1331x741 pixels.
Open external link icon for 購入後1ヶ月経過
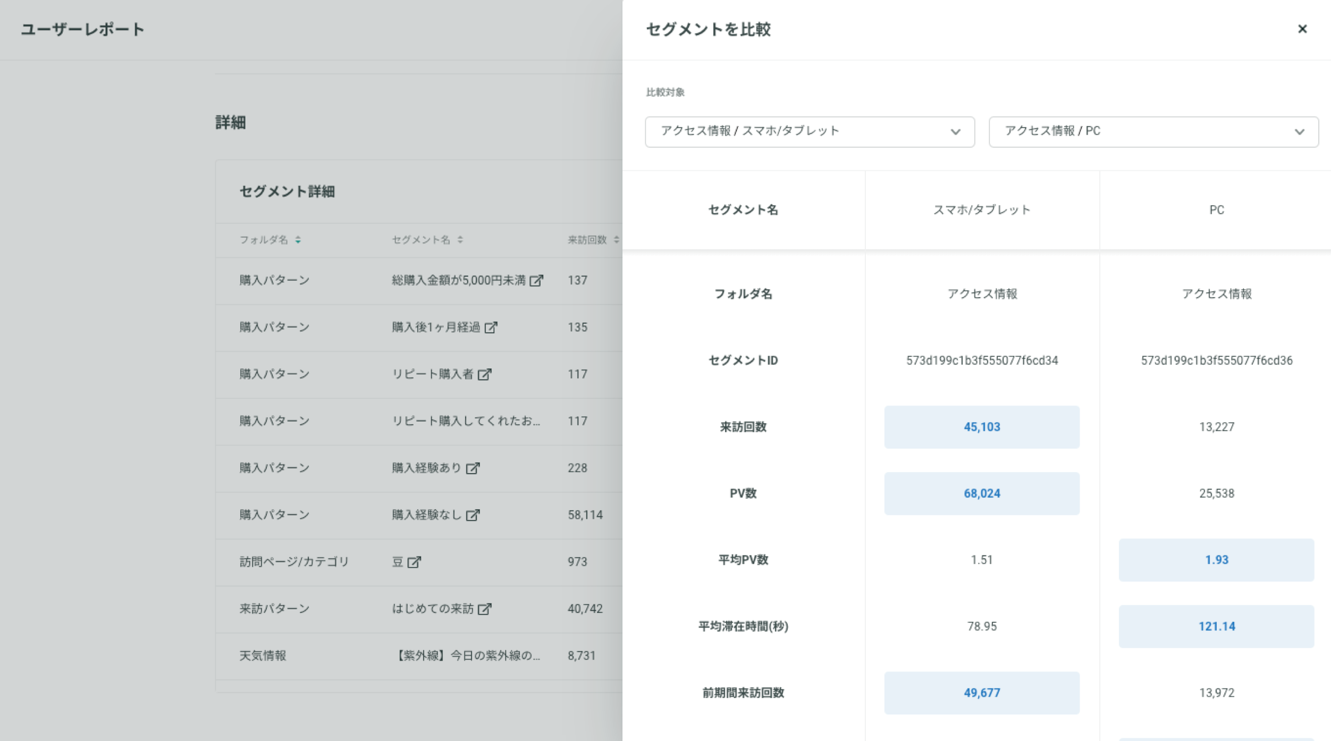(491, 327)
